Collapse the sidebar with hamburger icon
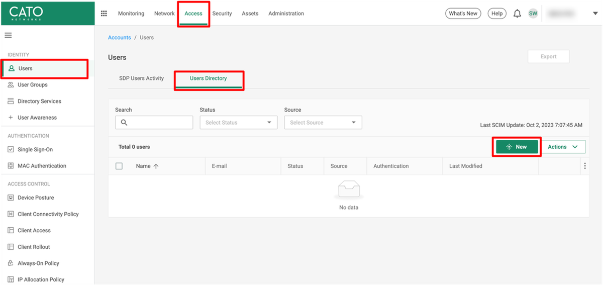603x285 pixels. tap(8, 35)
